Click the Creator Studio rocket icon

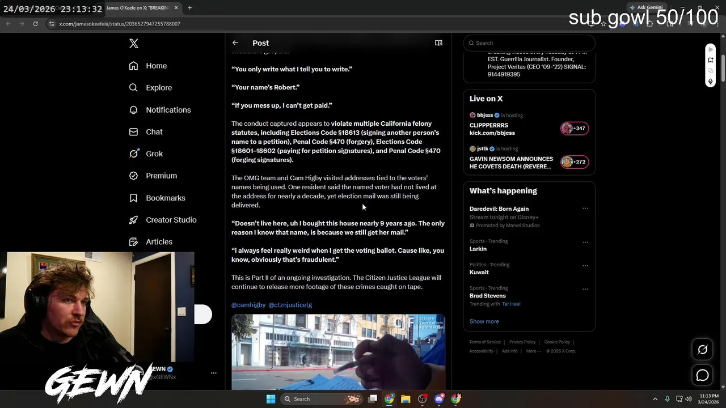[x=133, y=220]
